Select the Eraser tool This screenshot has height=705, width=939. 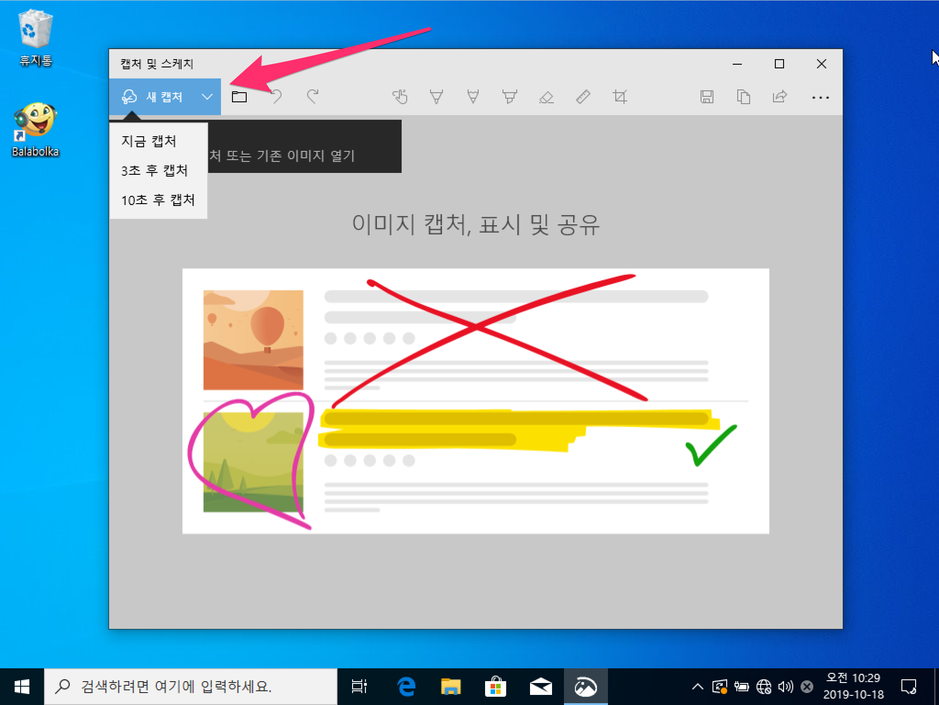click(546, 97)
